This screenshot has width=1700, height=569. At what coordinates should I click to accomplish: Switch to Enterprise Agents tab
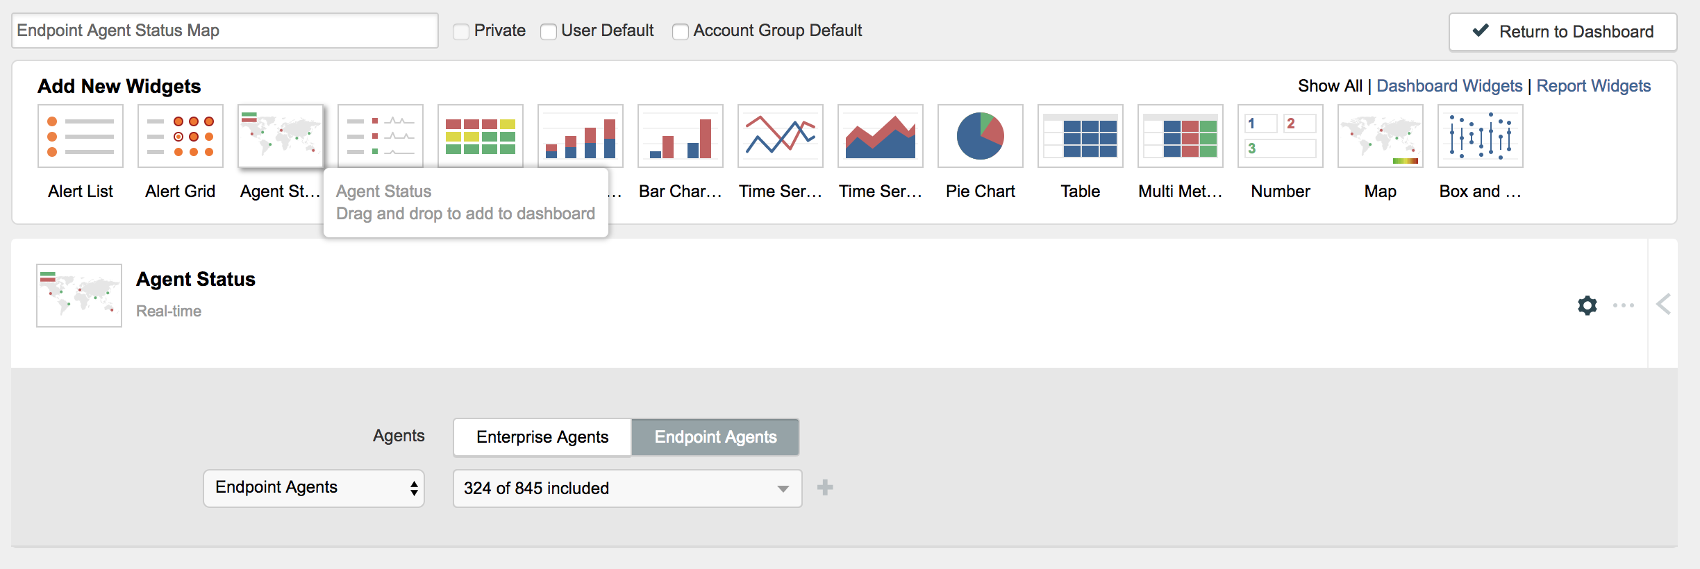click(542, 437)
